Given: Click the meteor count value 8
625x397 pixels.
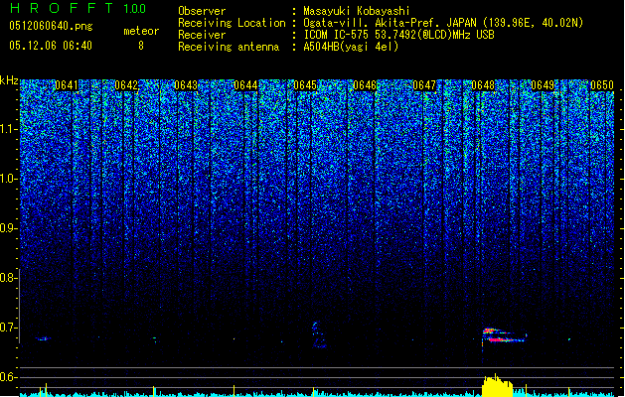Looking at the screenshot, I should (x=141, y=46).
